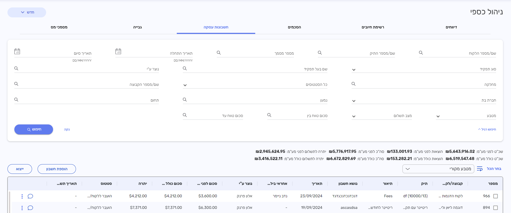Click the 'הוספת חשבון' add invoice button
The image size is (511, 213).
pyautogui.click(x=57, y=169)
